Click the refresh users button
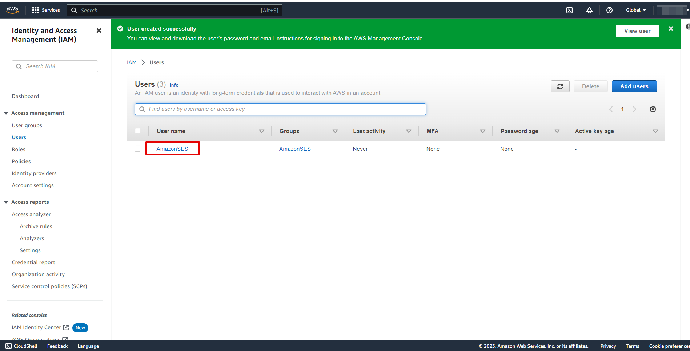 click(560, 86)
